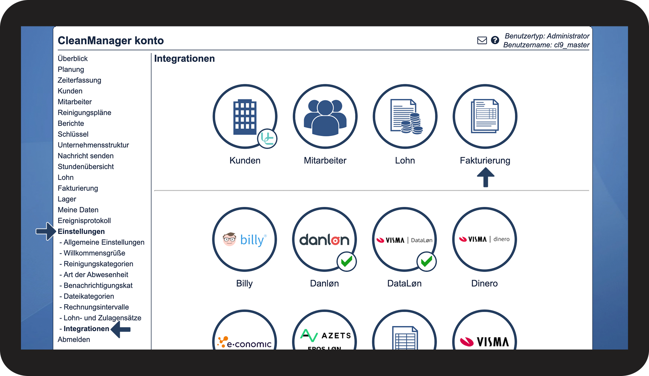Click the Kunden label under the building icon
649x376 pixels.
click(245, 160)
